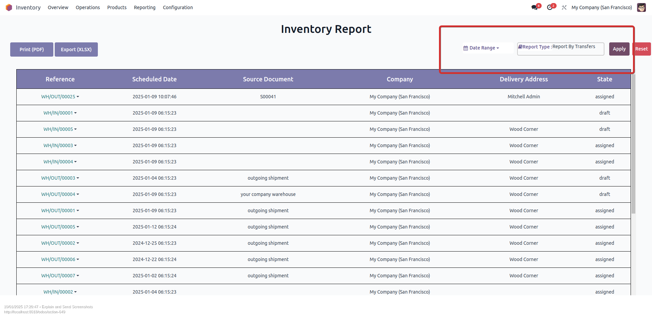
Task: Open the user avatar menu
Action: click(641, 7)
